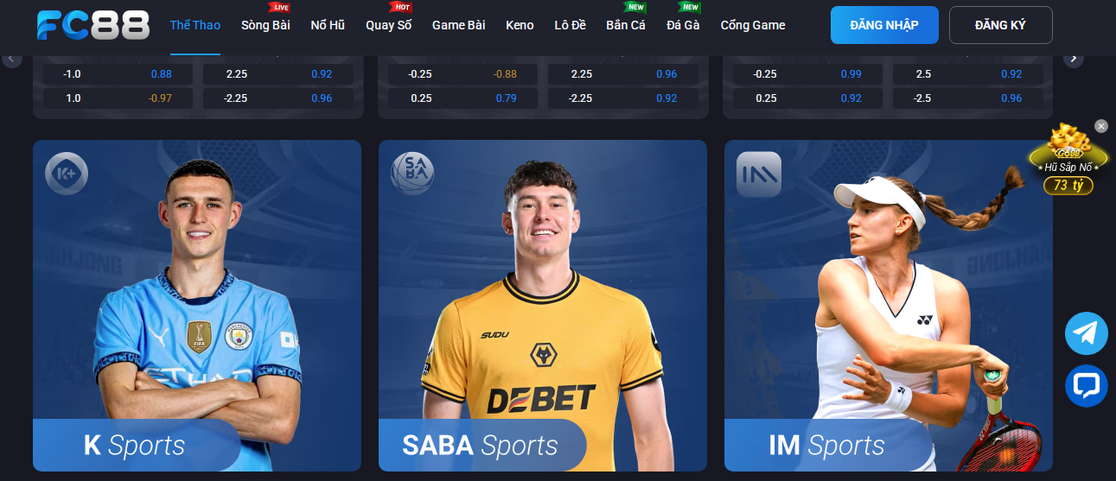Image resolution: width=1116 pixels, height=481 pixels.
Task: Click the Hũ Sắp Nổ jackpot icon
Action: pyautogui.click(x=1068, y=159)
